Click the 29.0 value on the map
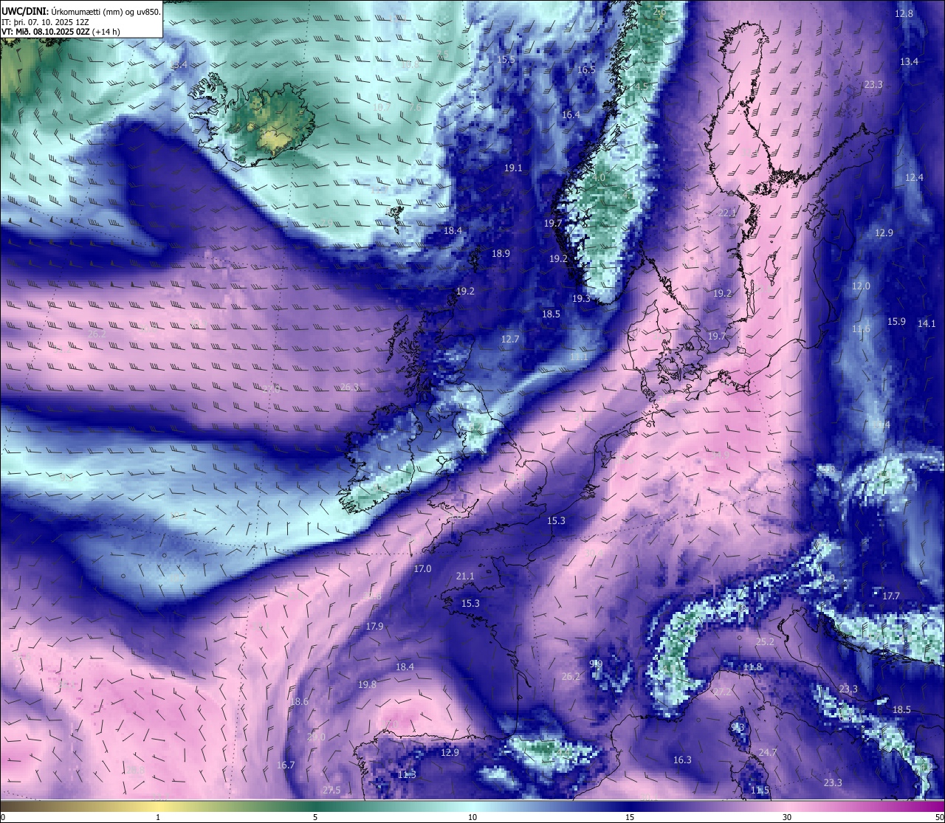This screenshot has height=823, width=945. 316,737
